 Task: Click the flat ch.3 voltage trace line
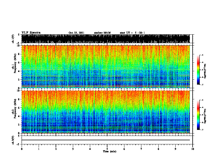pos(106,140)
